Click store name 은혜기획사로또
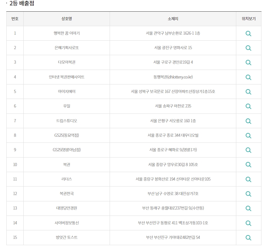The width and height of the screenshot is (264, 248). (67, 48)
